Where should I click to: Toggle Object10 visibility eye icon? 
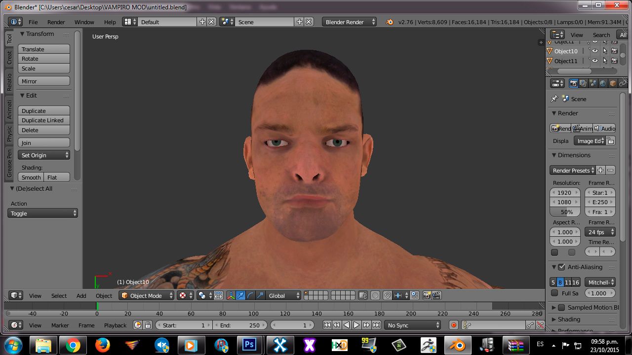[595, 51]
